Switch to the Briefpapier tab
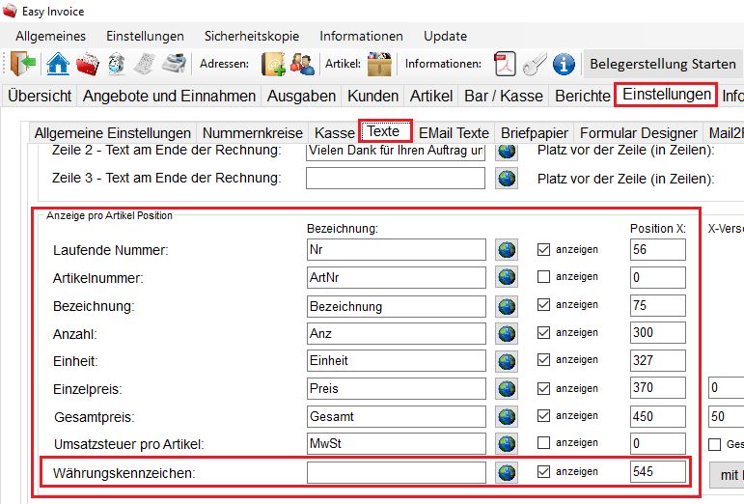The height and width of the screenshot is (504, 744). coord(535,133)
